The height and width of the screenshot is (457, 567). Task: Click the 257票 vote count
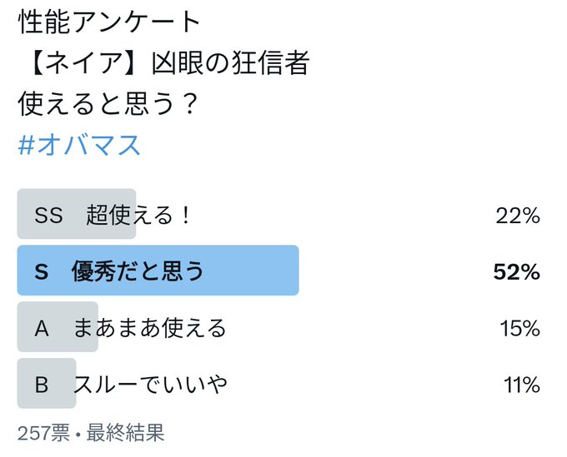tap(43, 433)
